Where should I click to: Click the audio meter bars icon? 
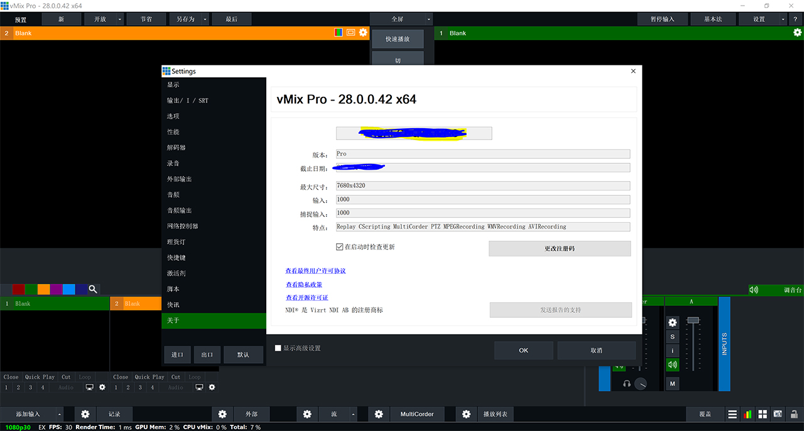(747, 415)
